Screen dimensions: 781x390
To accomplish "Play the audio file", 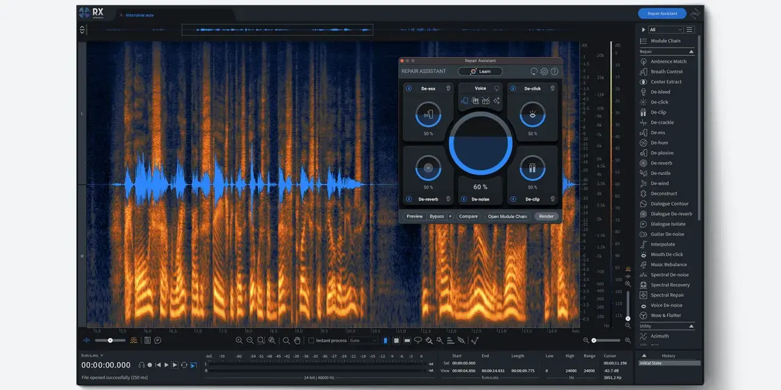I will (x=167, y=365).
